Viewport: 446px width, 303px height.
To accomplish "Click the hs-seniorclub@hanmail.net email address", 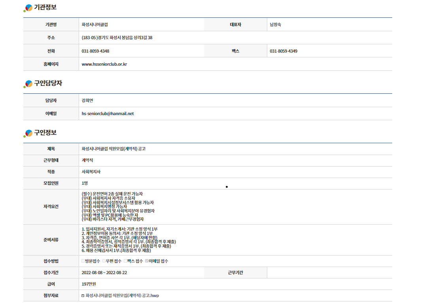I will pyautogui.click(x=108, y=114).
